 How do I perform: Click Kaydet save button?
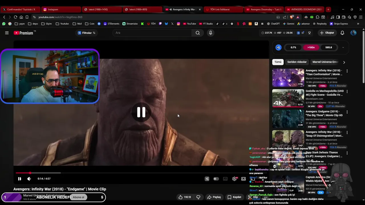click(x=234, y=197)
